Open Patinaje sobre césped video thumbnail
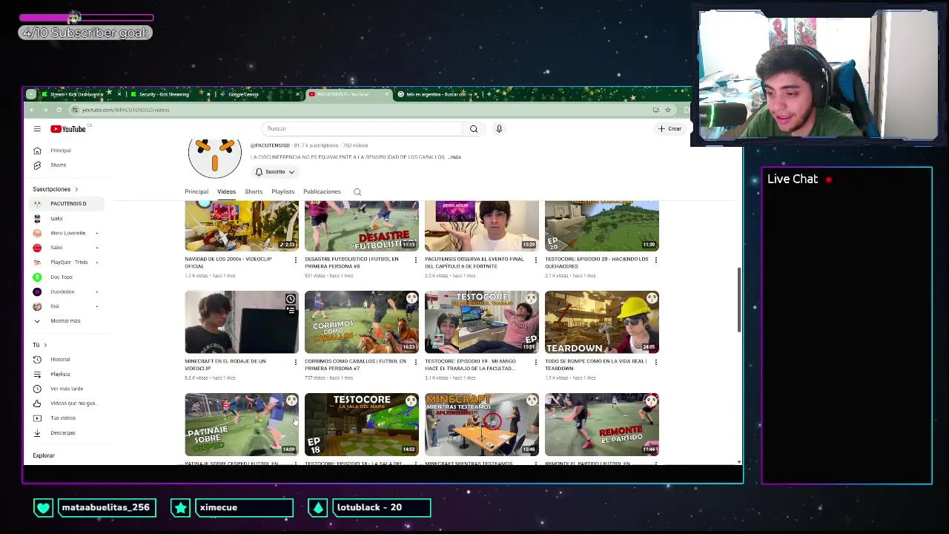This screenshot has width=949, height=534. [242, 424]
